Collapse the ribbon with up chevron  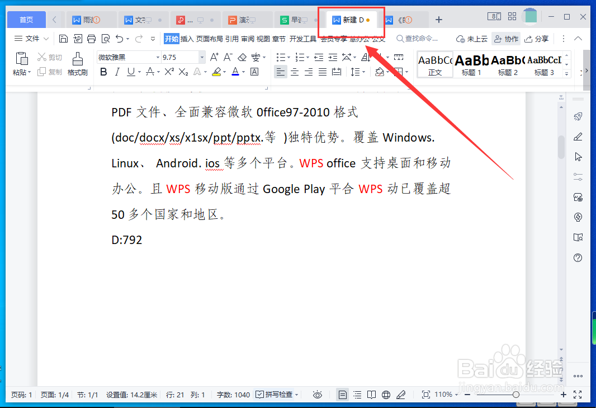tap(578, 39)
